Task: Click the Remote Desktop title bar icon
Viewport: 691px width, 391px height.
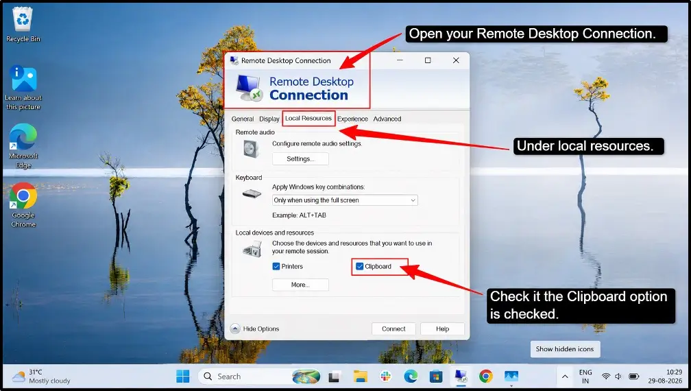Action: [x=234, y=60]
